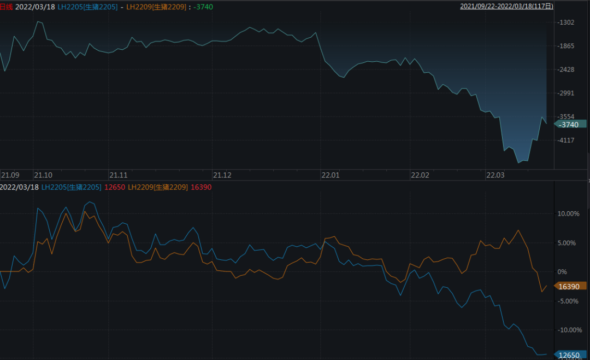This screenshot has width=590, height=360.
Task: Jump to the 21.09 date marker
Action: (x=10, y=175)
